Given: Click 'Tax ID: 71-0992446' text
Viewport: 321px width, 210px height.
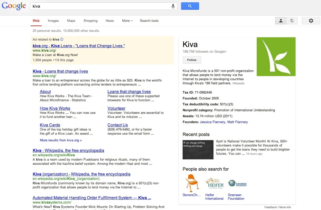Looking at the screenshot, I should (197, 92).
